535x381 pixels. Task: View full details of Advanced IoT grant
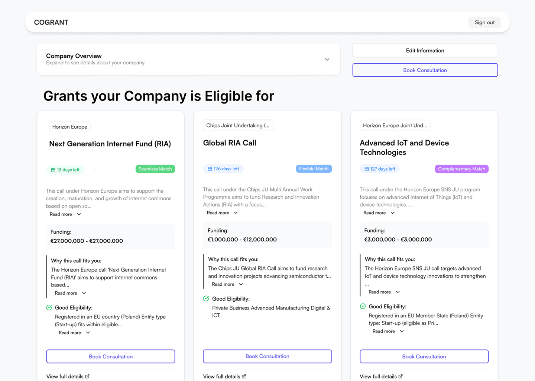pyautogui.click(x=378, y=377)
